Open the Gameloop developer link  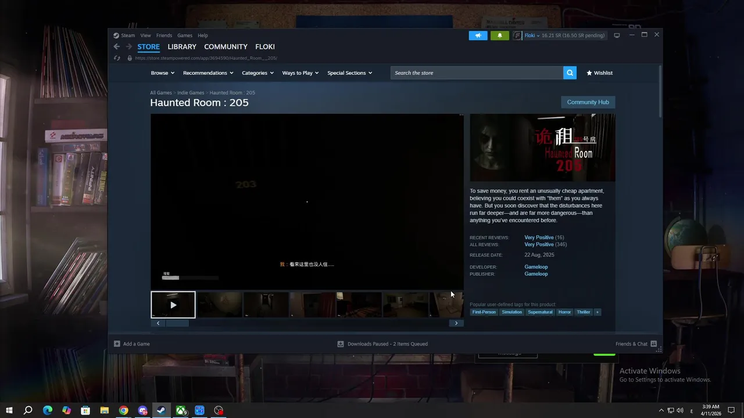pyautogui.click(x=536, y=267)
